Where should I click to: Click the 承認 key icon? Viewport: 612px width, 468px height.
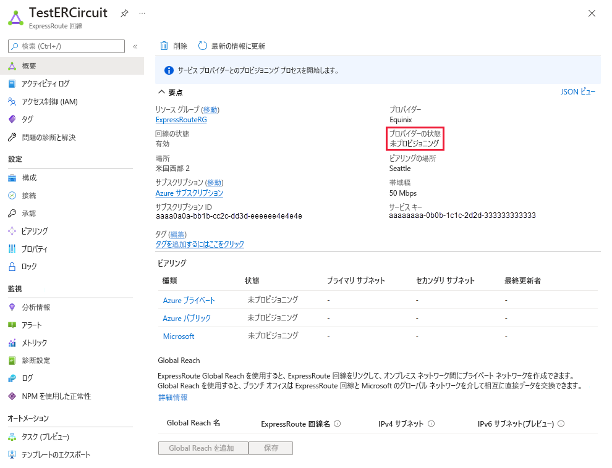point(12,213)
